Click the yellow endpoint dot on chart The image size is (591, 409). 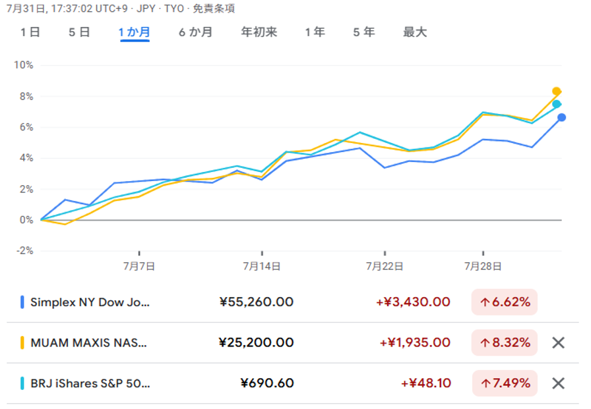point(557,92)
